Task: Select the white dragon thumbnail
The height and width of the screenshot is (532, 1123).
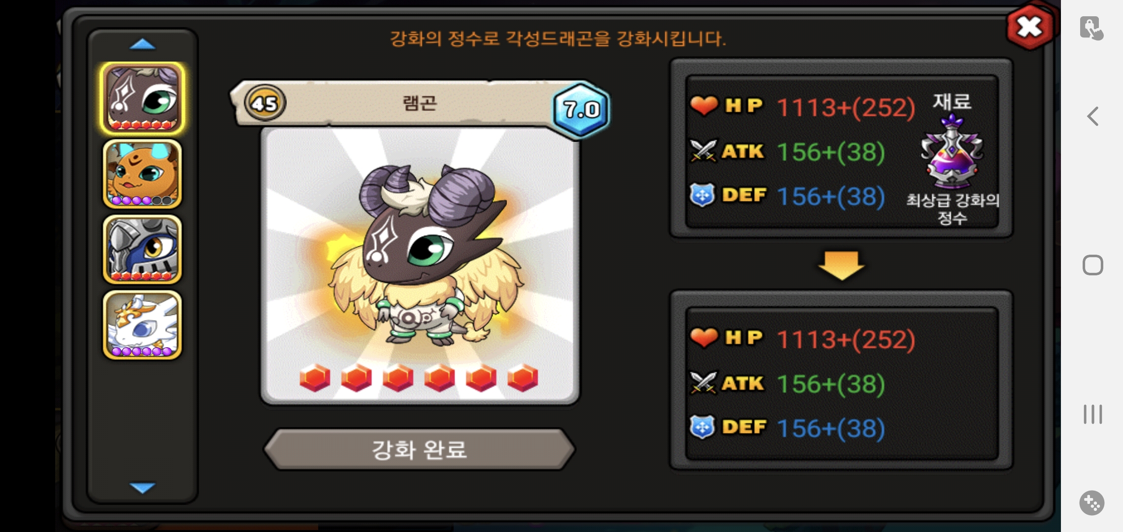Action: click(142, 325)
